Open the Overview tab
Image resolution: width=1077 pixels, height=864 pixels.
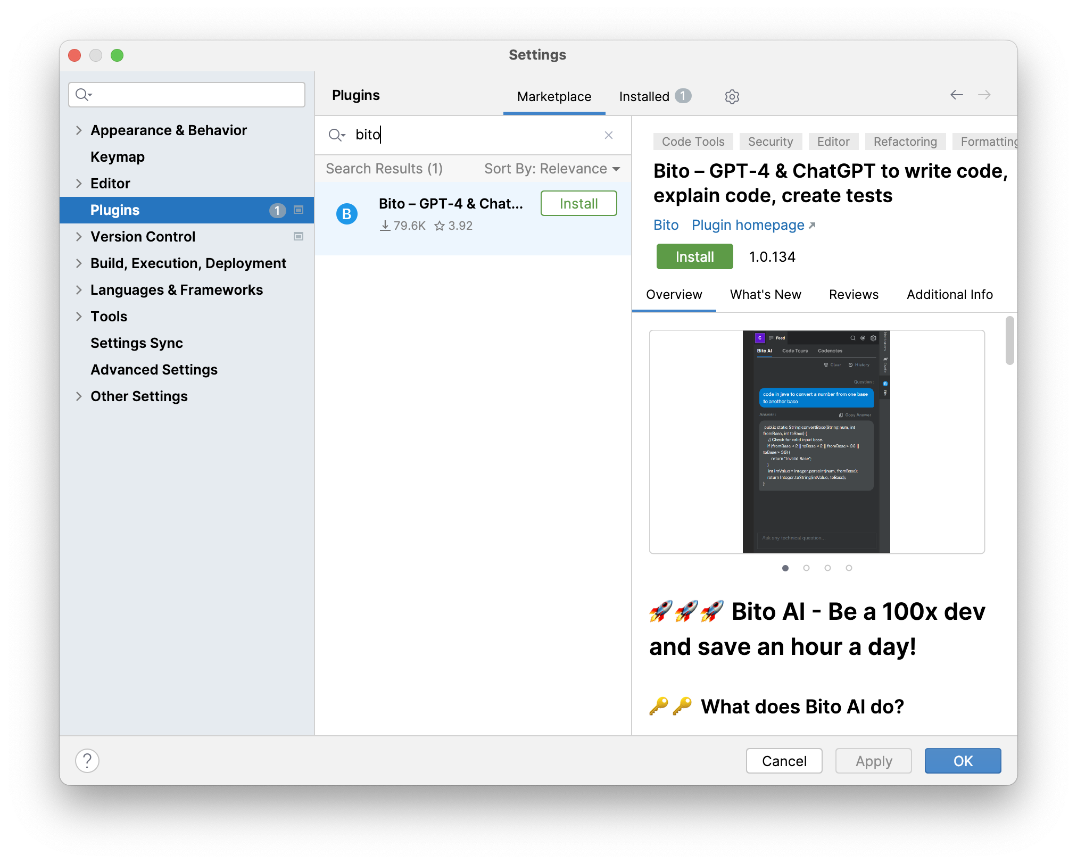click(x=674, y=295)
